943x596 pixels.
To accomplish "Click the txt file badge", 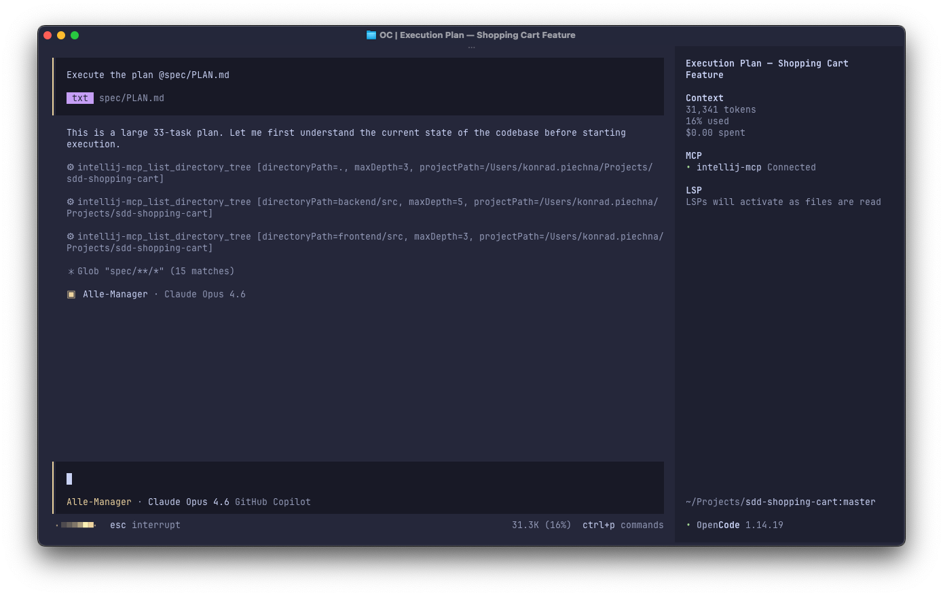I will [80, 98].
